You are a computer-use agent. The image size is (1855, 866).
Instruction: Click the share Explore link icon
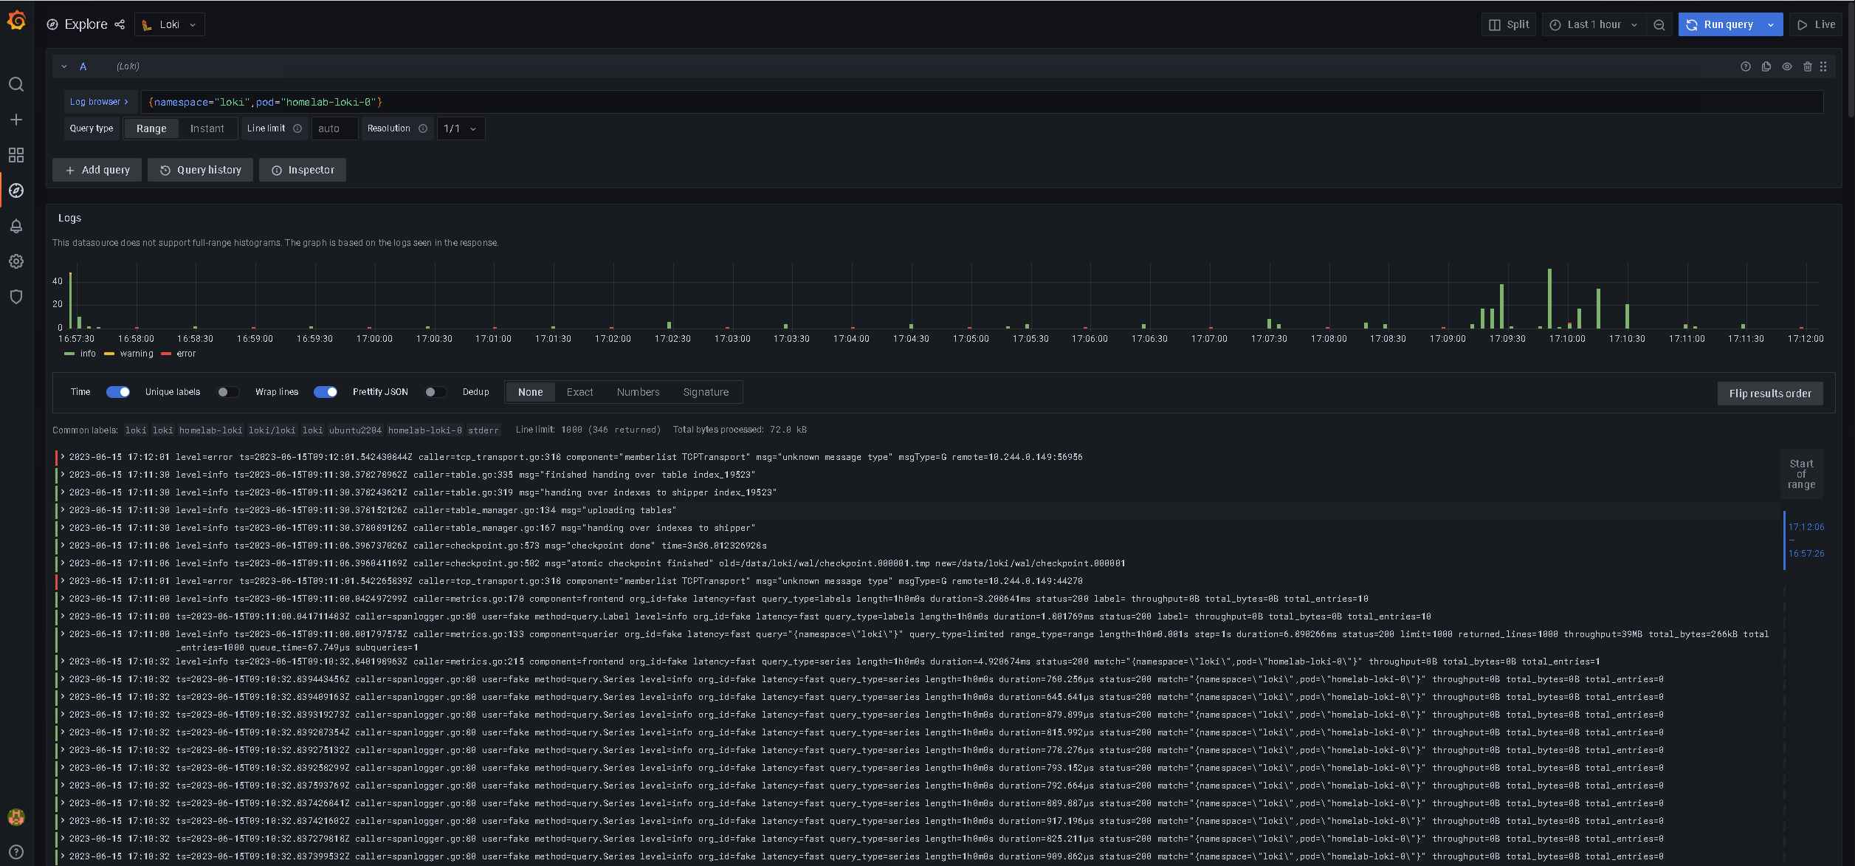(x=120, y=24)
